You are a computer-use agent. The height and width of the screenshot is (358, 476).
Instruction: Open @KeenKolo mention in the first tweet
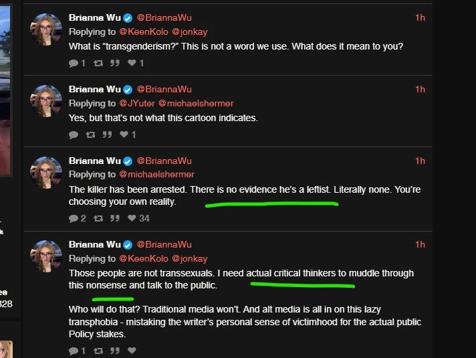144,32
